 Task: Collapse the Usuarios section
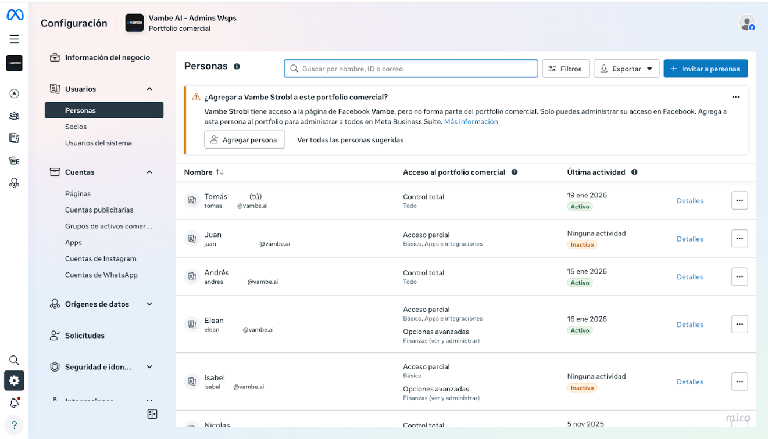click(x=149, y=89)
